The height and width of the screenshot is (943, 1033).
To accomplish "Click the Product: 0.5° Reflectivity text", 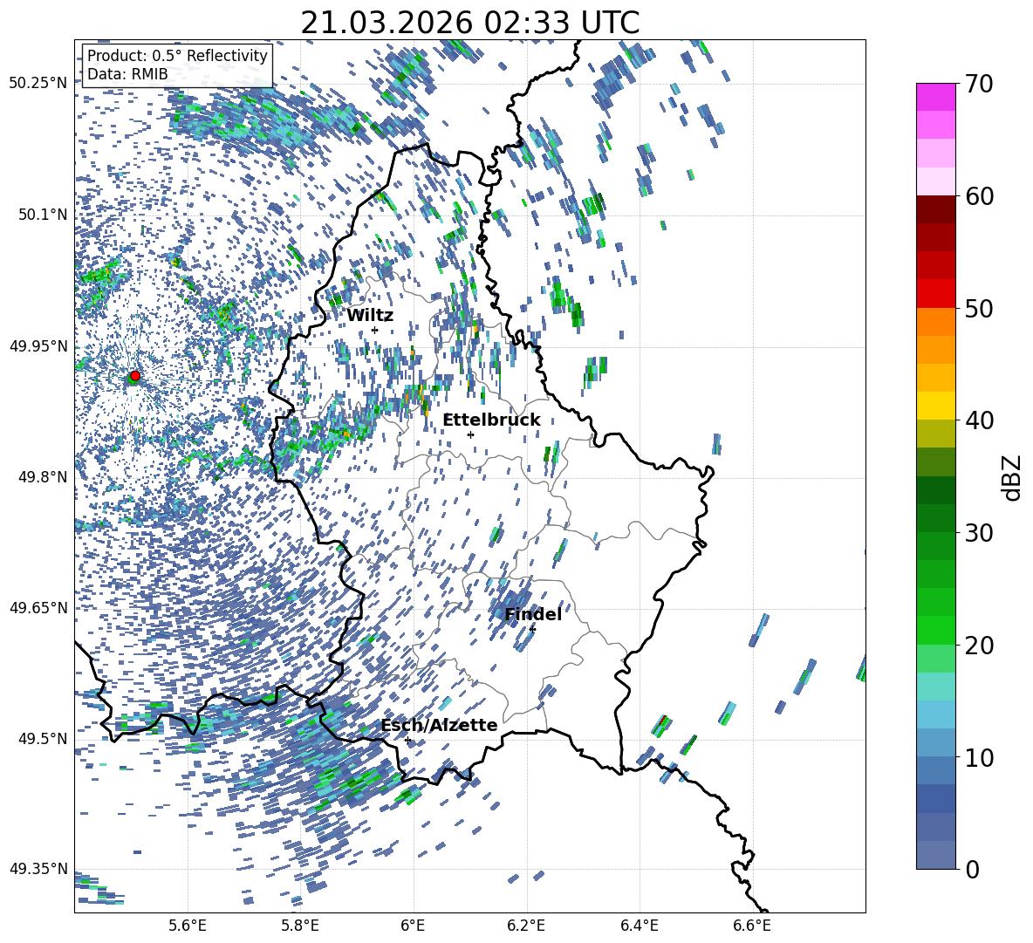I will (x=177, y=56).
